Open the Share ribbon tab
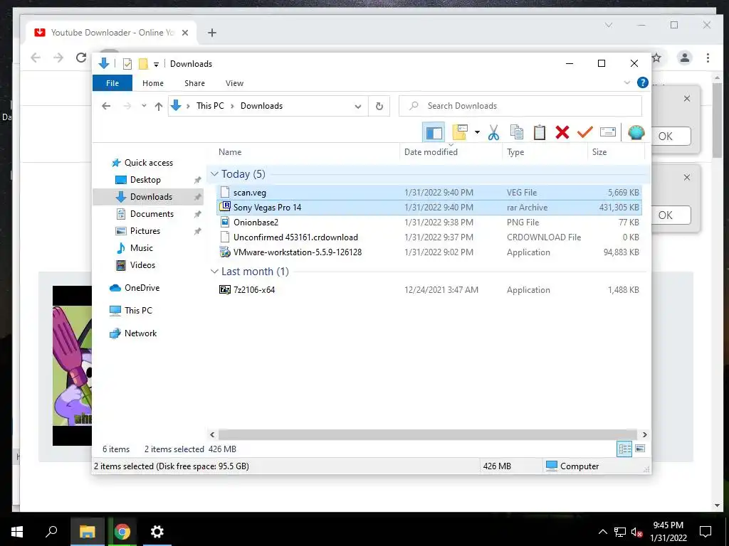Image resolution: width=729 pixels, height=546 pixels. [194, 83]
